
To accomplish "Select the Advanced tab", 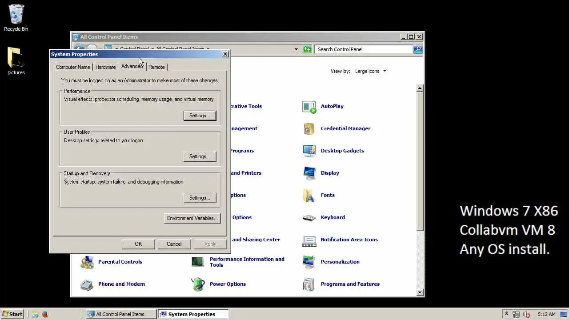I will [132, 66].
